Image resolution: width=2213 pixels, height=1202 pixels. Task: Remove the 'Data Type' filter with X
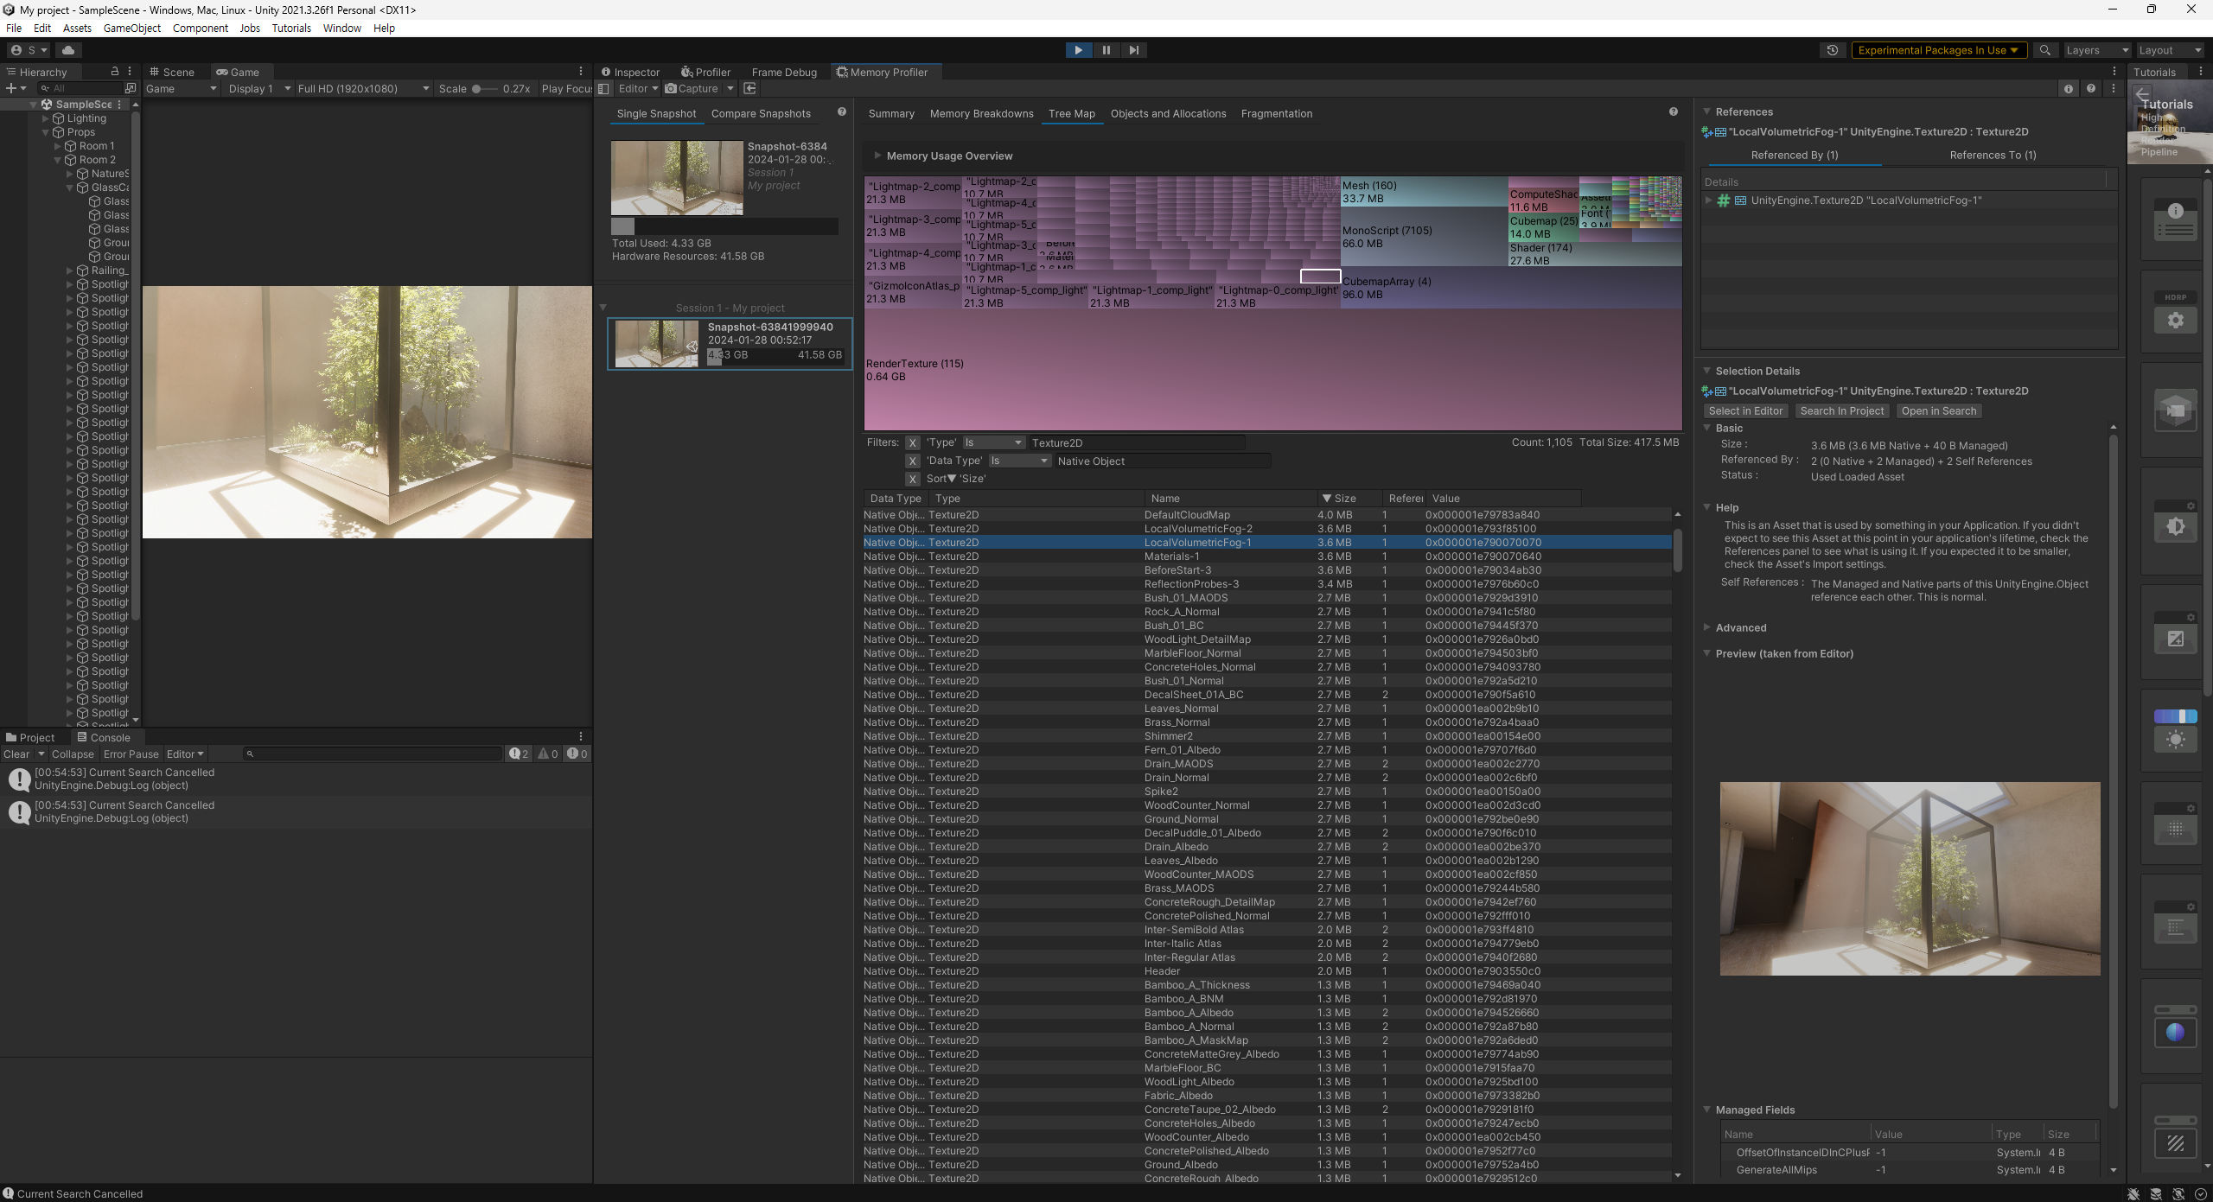point(912,461)
